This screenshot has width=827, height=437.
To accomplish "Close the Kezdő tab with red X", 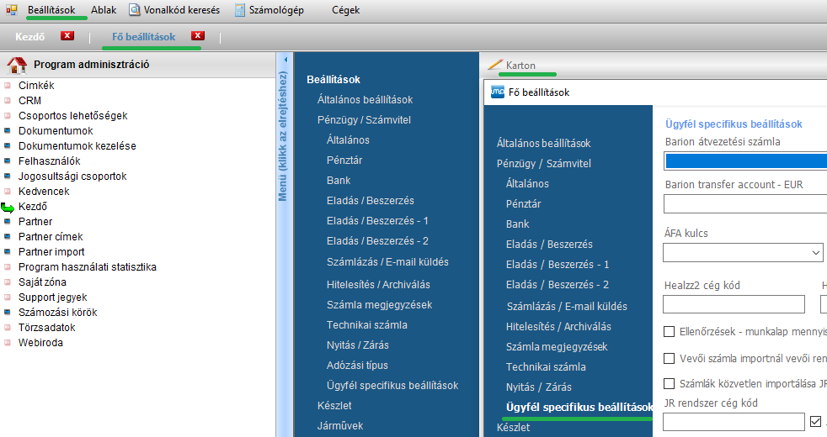I will tap(68, 36).
